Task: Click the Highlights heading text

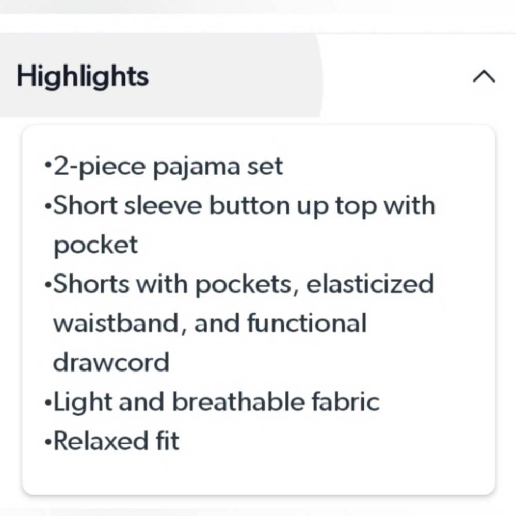Action: (x=83, y=76)
